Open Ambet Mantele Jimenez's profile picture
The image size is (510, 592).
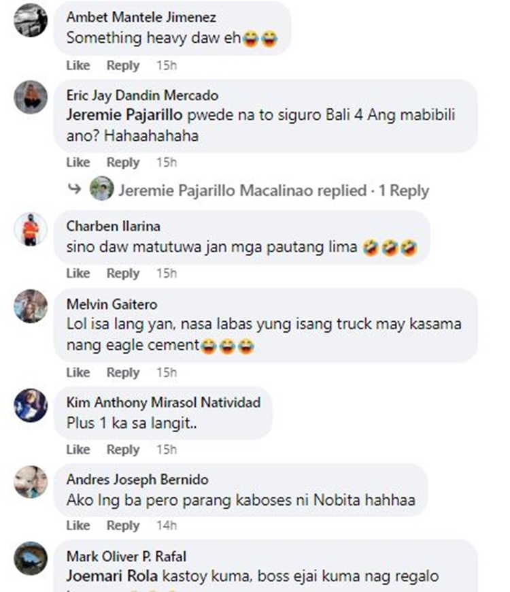(31, 20)
